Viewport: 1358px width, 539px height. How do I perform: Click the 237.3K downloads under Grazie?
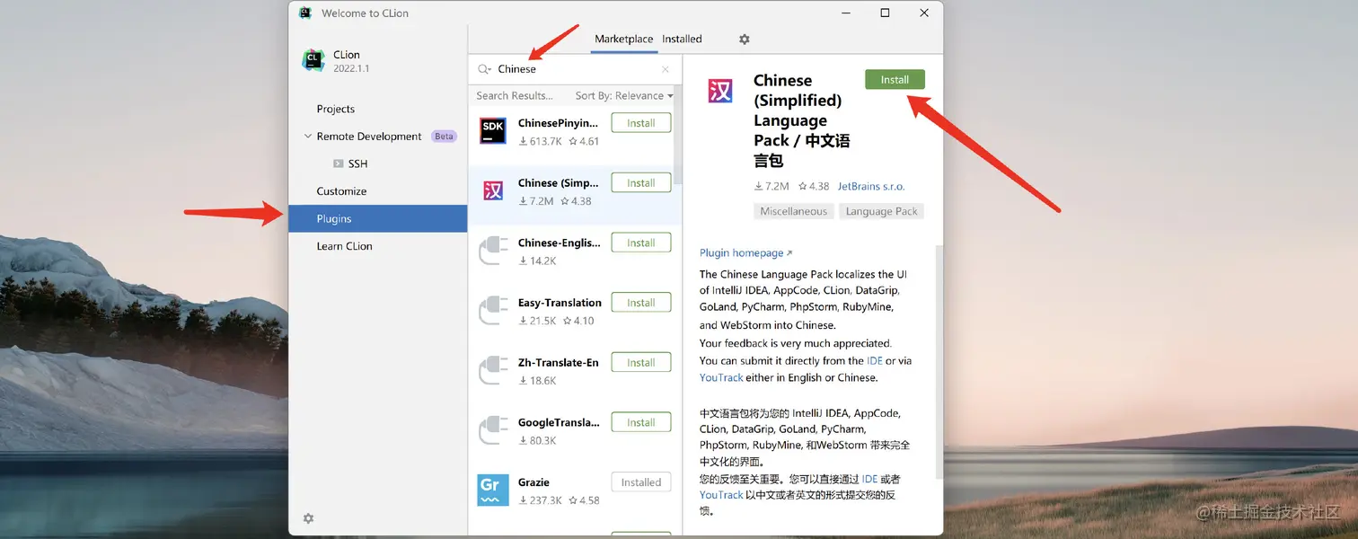(x=540, y=501)
